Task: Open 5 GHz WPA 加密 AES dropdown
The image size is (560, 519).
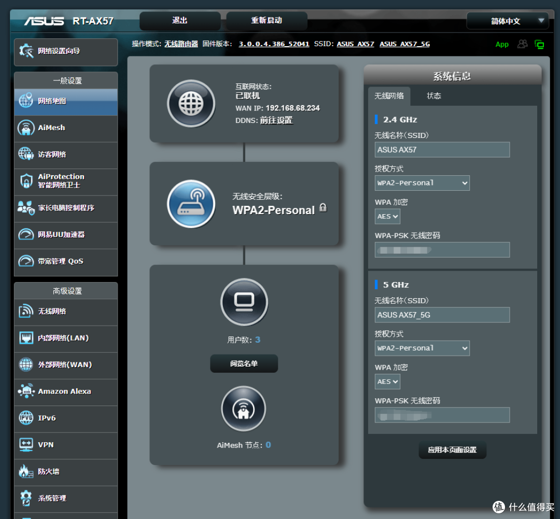Action: tap(387, 382)
